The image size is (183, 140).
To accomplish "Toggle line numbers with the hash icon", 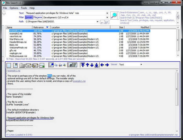I will tap(71, 65).
